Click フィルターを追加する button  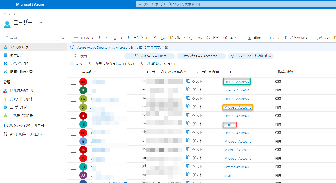251,56
